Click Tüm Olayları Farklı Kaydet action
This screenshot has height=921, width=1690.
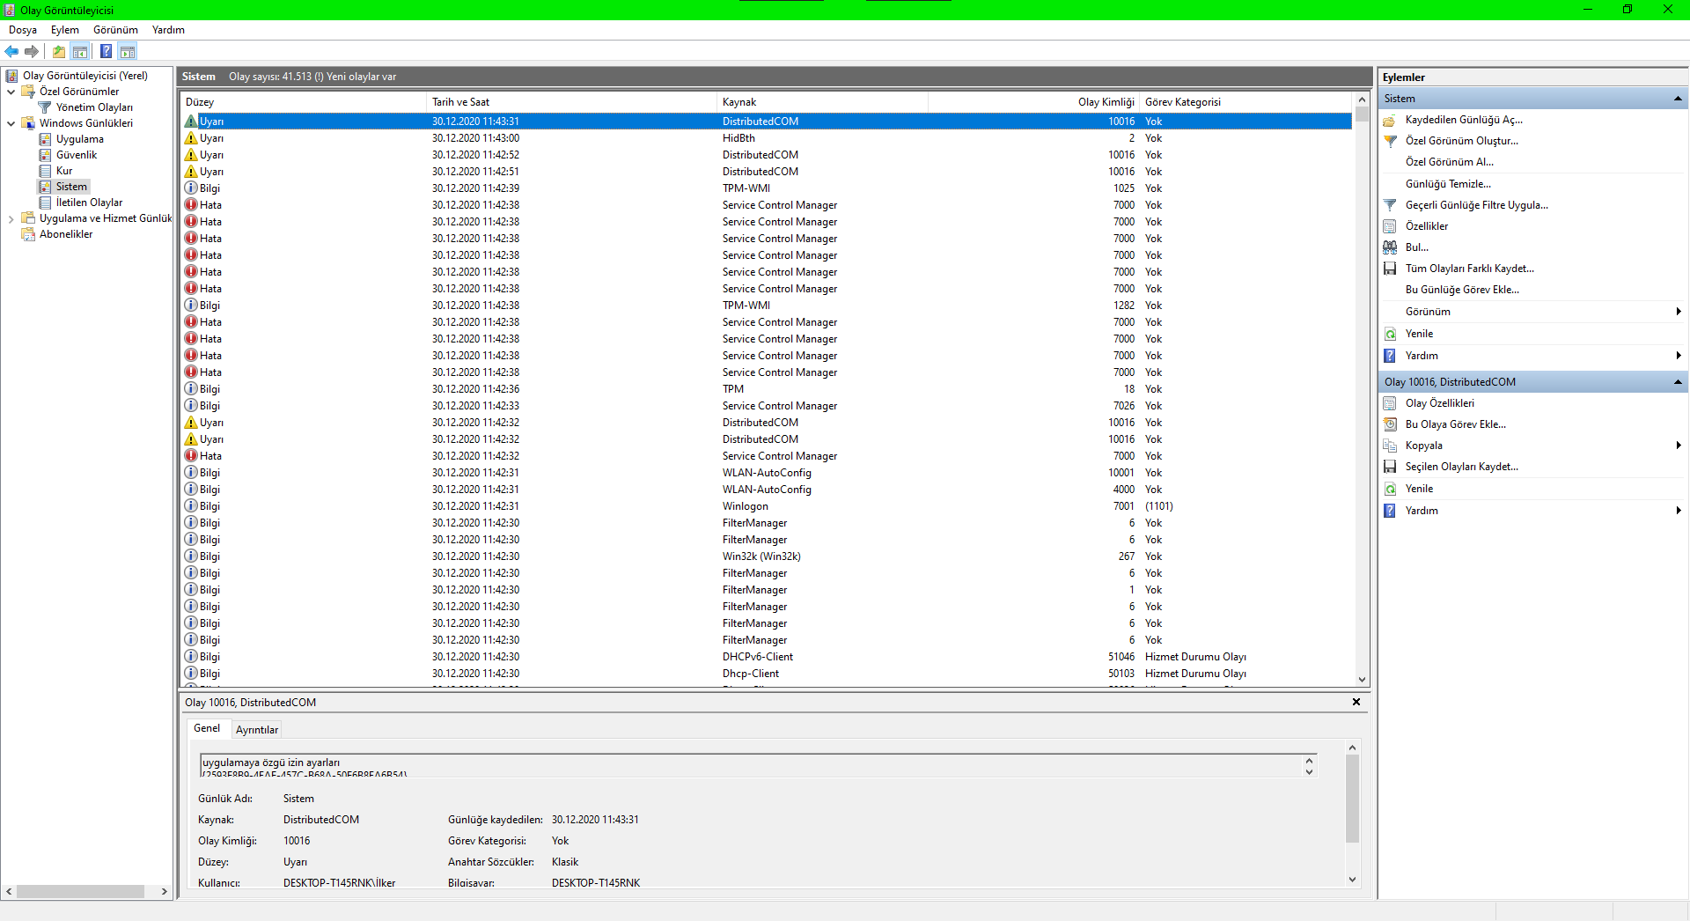tap(1469, 269)
